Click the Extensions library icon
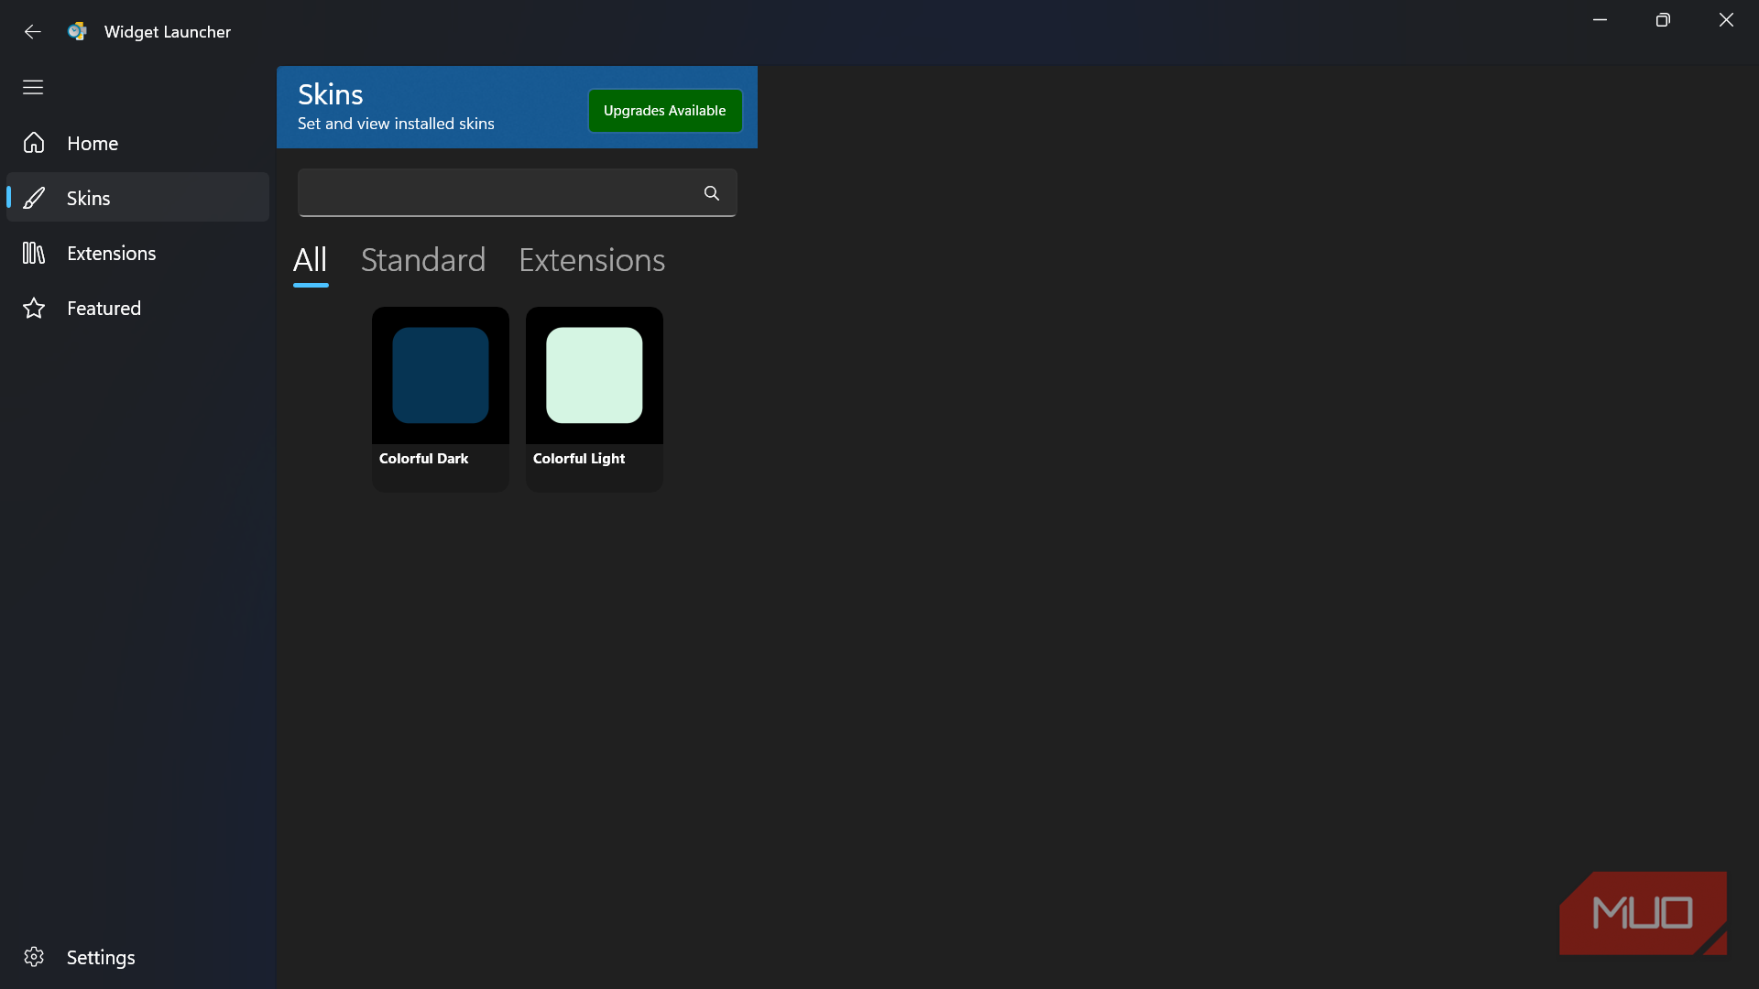 (34, 253)
